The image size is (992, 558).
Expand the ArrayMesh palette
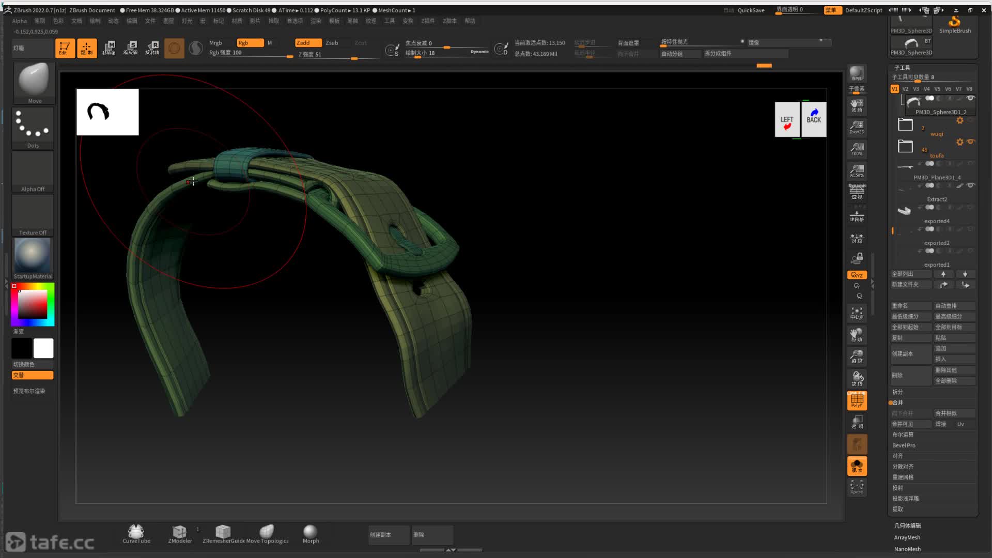[x=907, y=537]
